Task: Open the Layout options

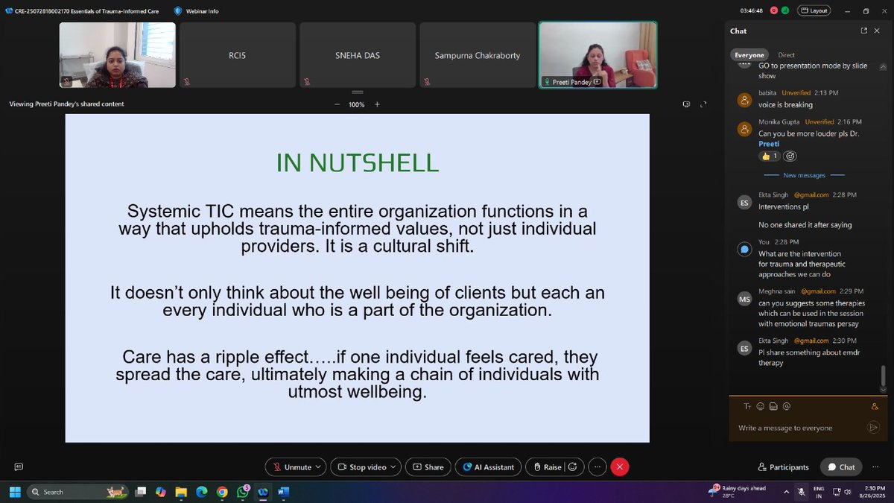Action: tap(814, 10)
